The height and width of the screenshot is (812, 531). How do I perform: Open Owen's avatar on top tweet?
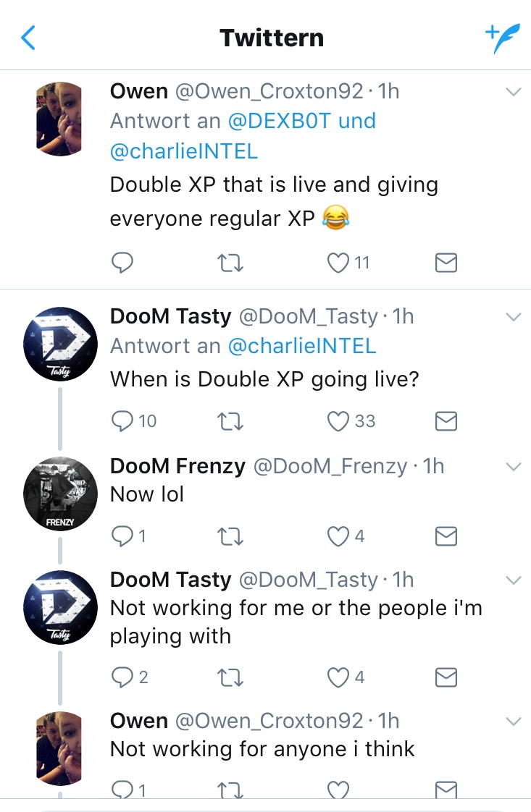(59, 119)
